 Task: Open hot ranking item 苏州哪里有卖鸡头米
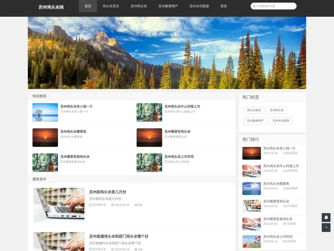[x=278, y=219]
